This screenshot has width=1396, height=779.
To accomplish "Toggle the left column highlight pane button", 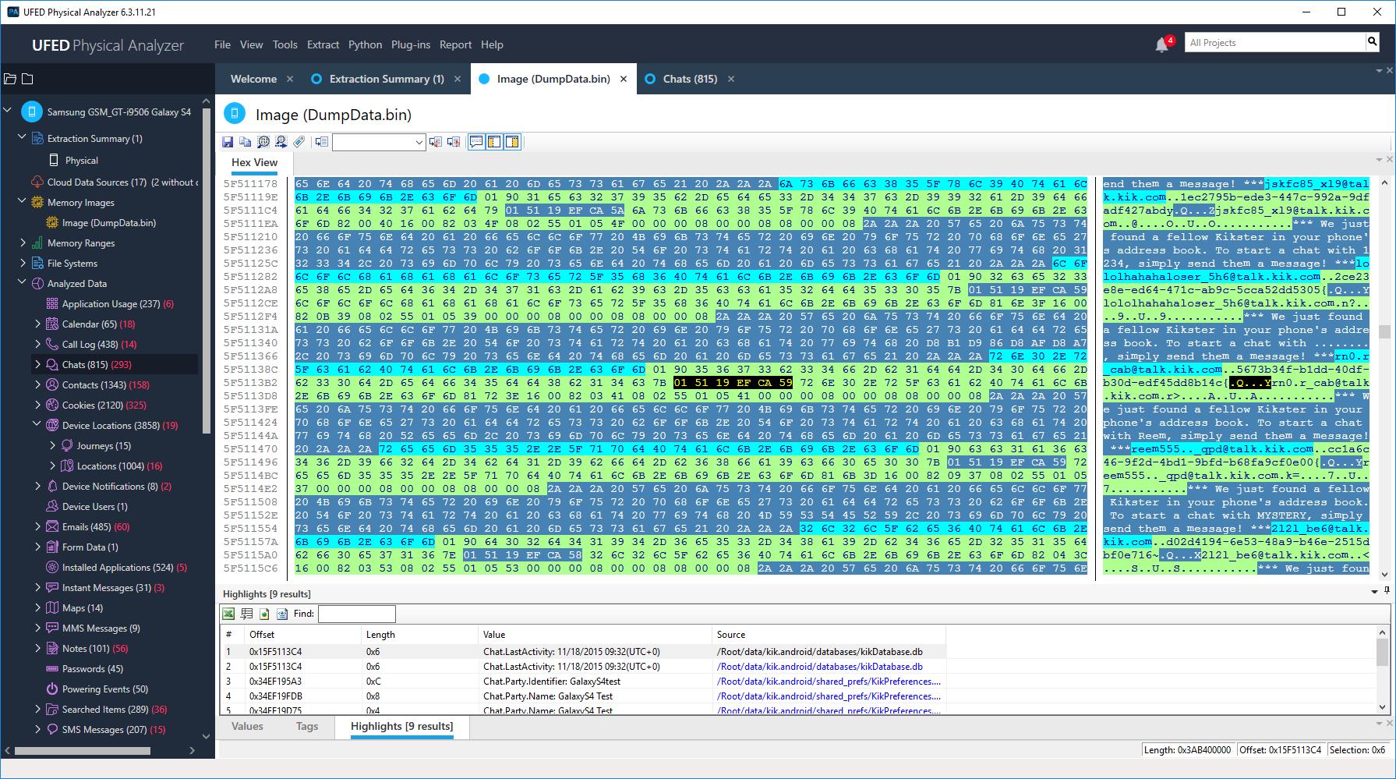I will [494, 142].
